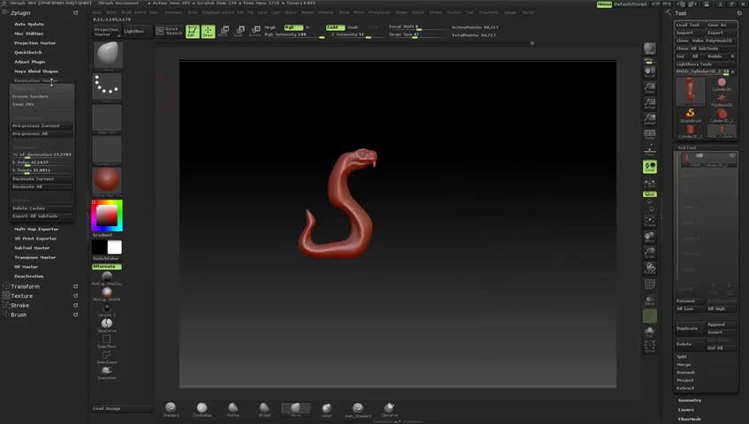
Task: Open the Adjust Plugin entry
Action: point(30,62)
